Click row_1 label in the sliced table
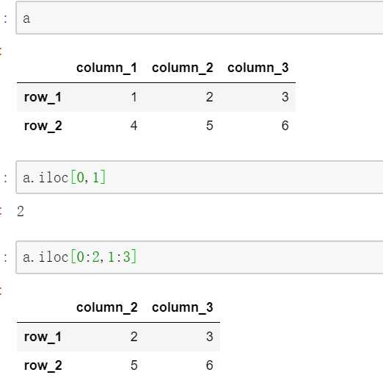 (43, 337)
